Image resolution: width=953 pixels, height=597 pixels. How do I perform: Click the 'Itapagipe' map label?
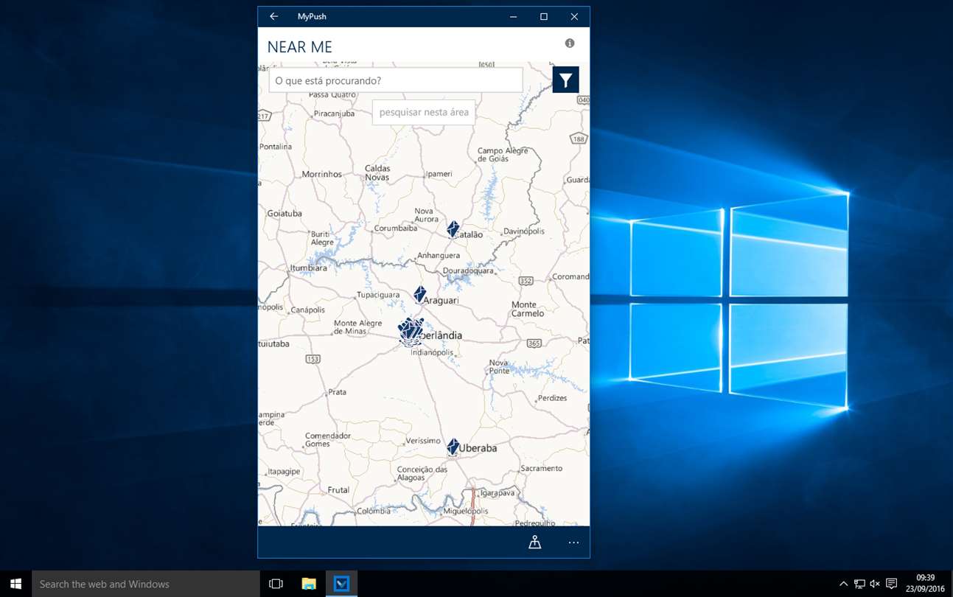284,471
